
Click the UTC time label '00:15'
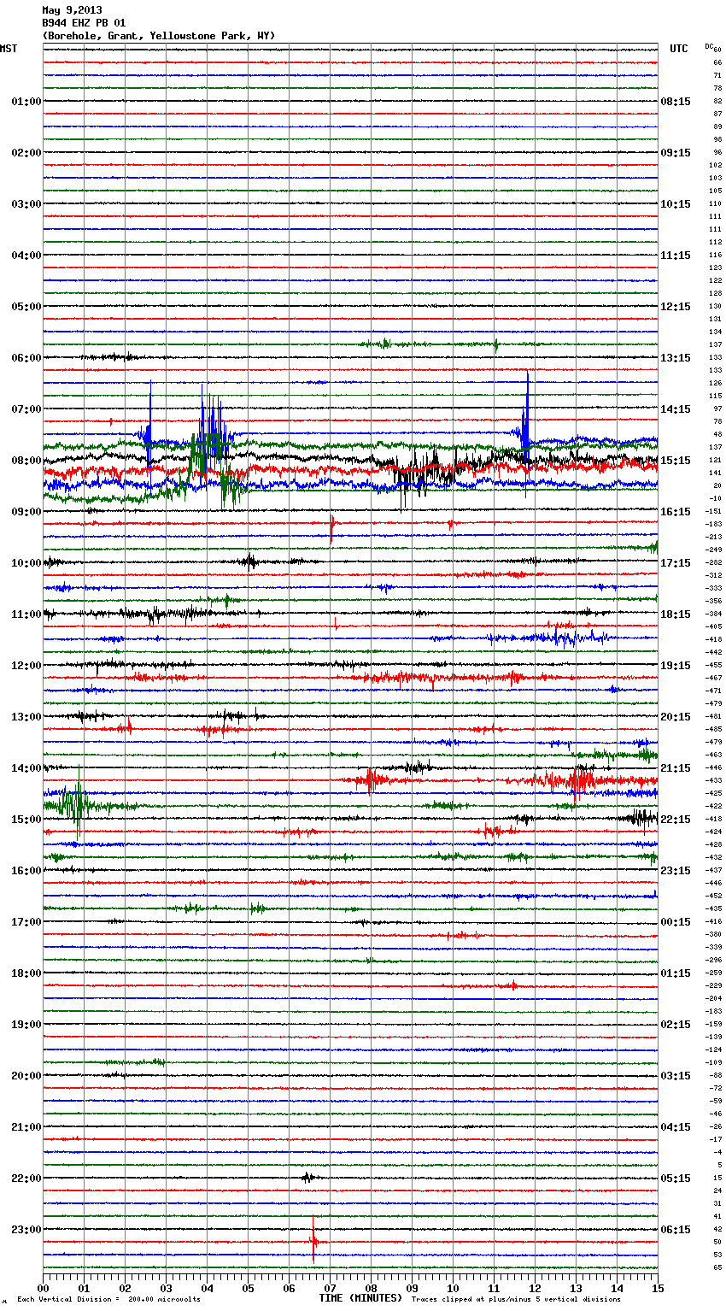pyautogui.click(x=676, y=922)
